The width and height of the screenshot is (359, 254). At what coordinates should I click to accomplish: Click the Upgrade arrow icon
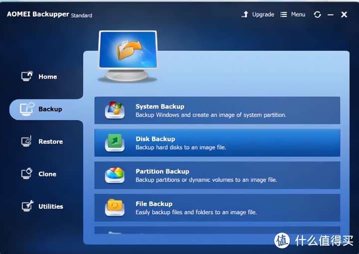click(x=245, y=14)
